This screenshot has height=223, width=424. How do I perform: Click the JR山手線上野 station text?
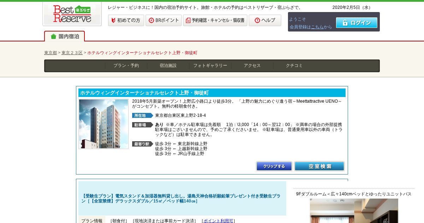(191, 154)
